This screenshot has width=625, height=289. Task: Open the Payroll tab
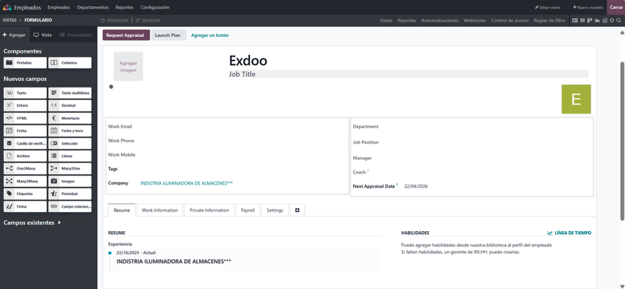point(247,210)
